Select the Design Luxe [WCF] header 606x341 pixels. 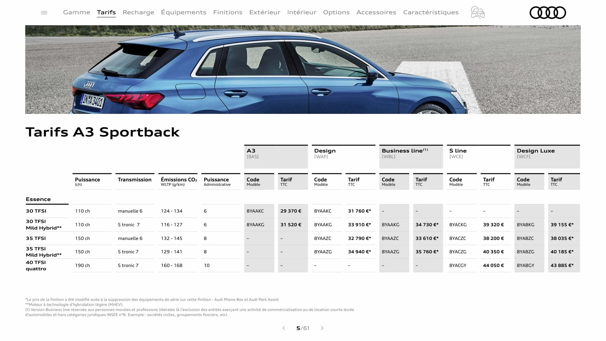547,157
